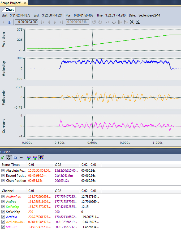The width and height of the screenshot is (181, 231).
Task: Add a time cursor (T) icon
Action: pyautogui.click(x=29, y=158)
